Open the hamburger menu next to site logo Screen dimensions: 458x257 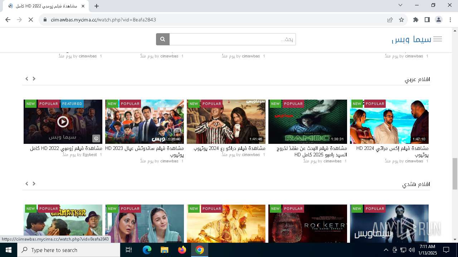[437, 39]
